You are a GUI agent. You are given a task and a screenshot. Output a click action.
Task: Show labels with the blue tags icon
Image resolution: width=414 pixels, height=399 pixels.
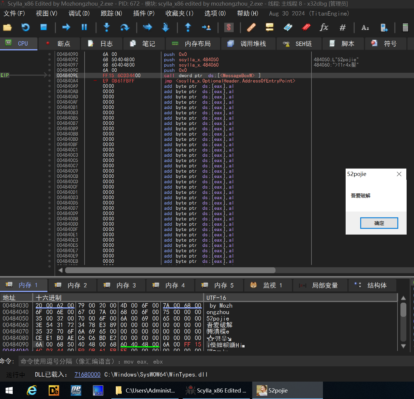pos(288,27)
